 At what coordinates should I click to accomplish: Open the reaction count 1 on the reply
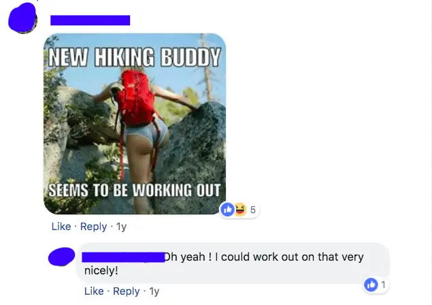click(x=383, y=285)
